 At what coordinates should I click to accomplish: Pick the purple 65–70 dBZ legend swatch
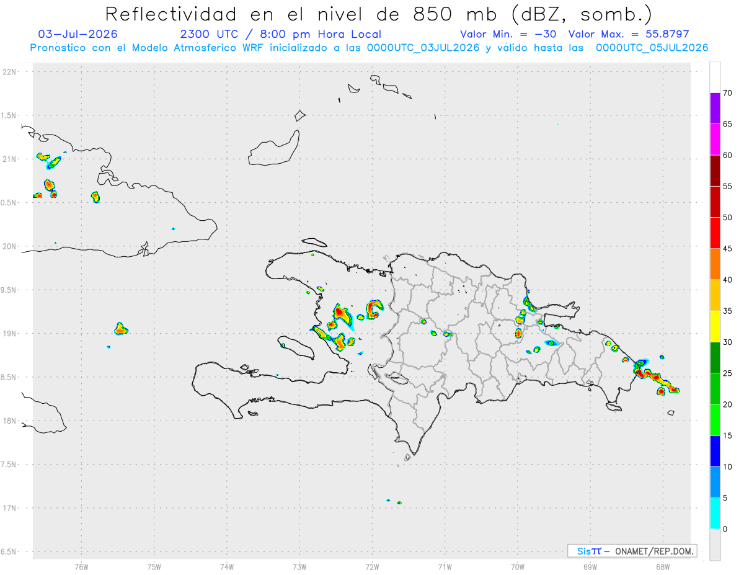click(x=715, y=109)
